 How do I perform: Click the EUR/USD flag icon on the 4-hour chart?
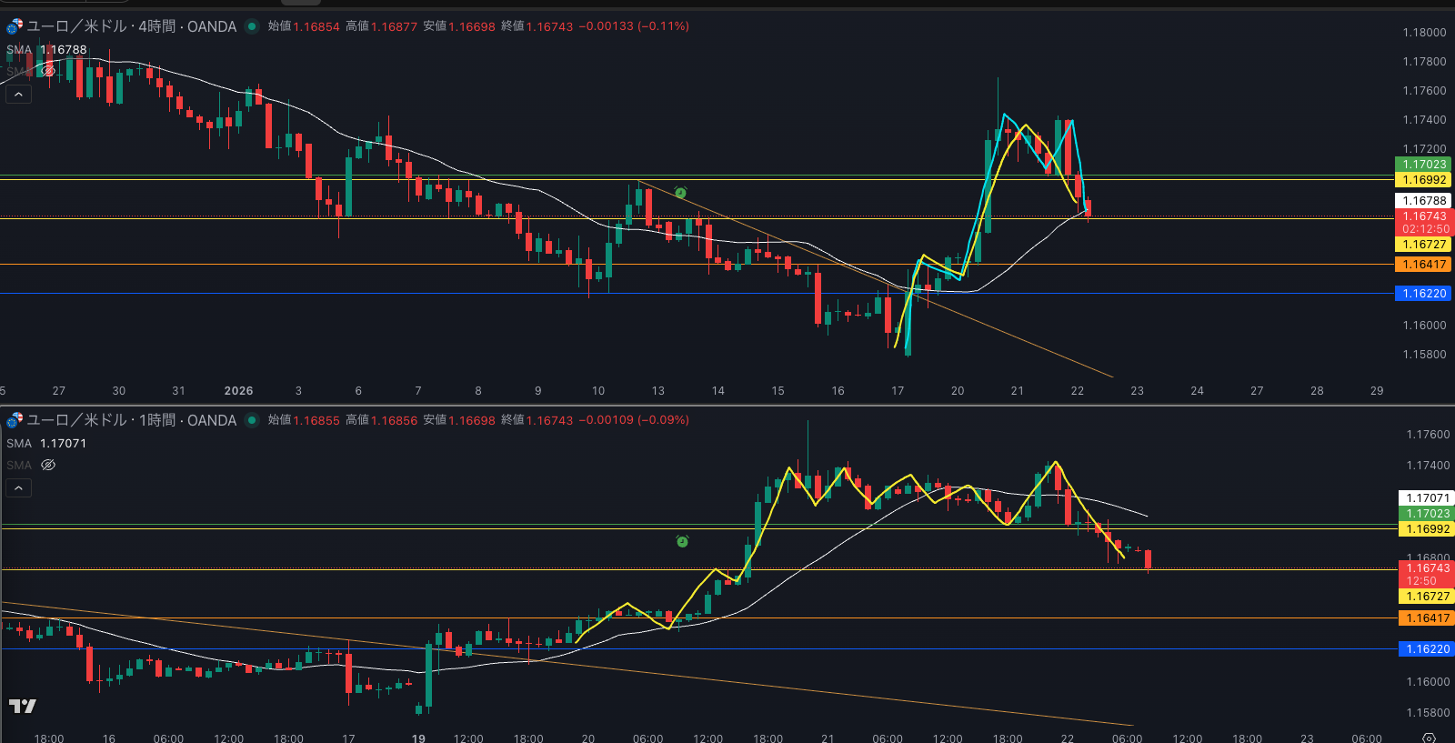(14, 26)
